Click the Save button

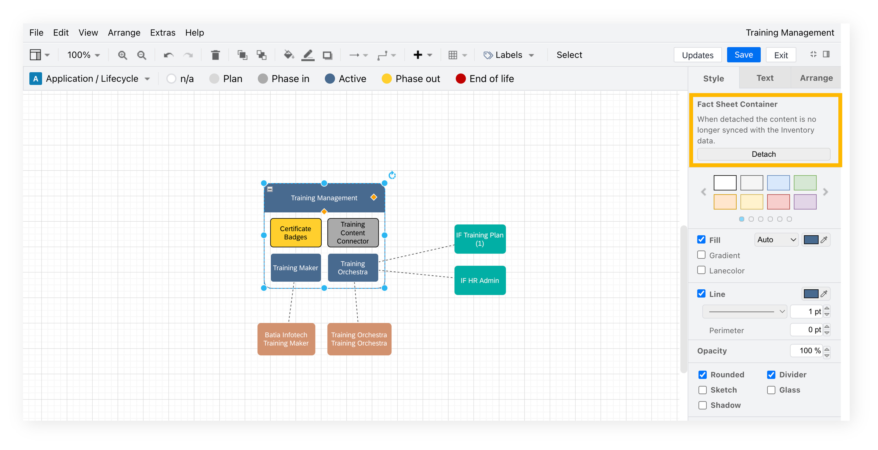pyautogui.click(x=743, y=55)
